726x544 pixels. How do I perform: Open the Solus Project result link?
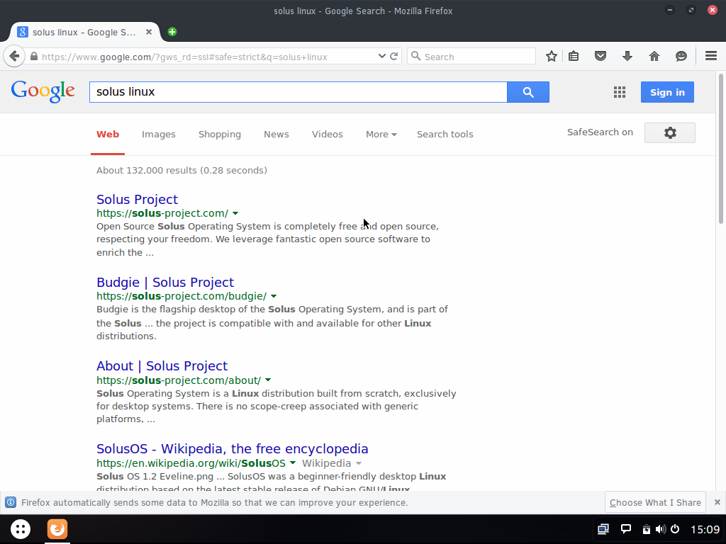click(x=137, y=199)
